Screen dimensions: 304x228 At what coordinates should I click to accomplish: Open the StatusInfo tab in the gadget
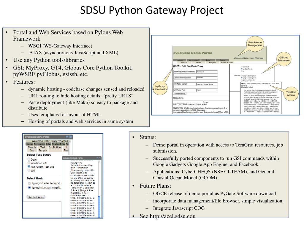[x=58, y=144]
